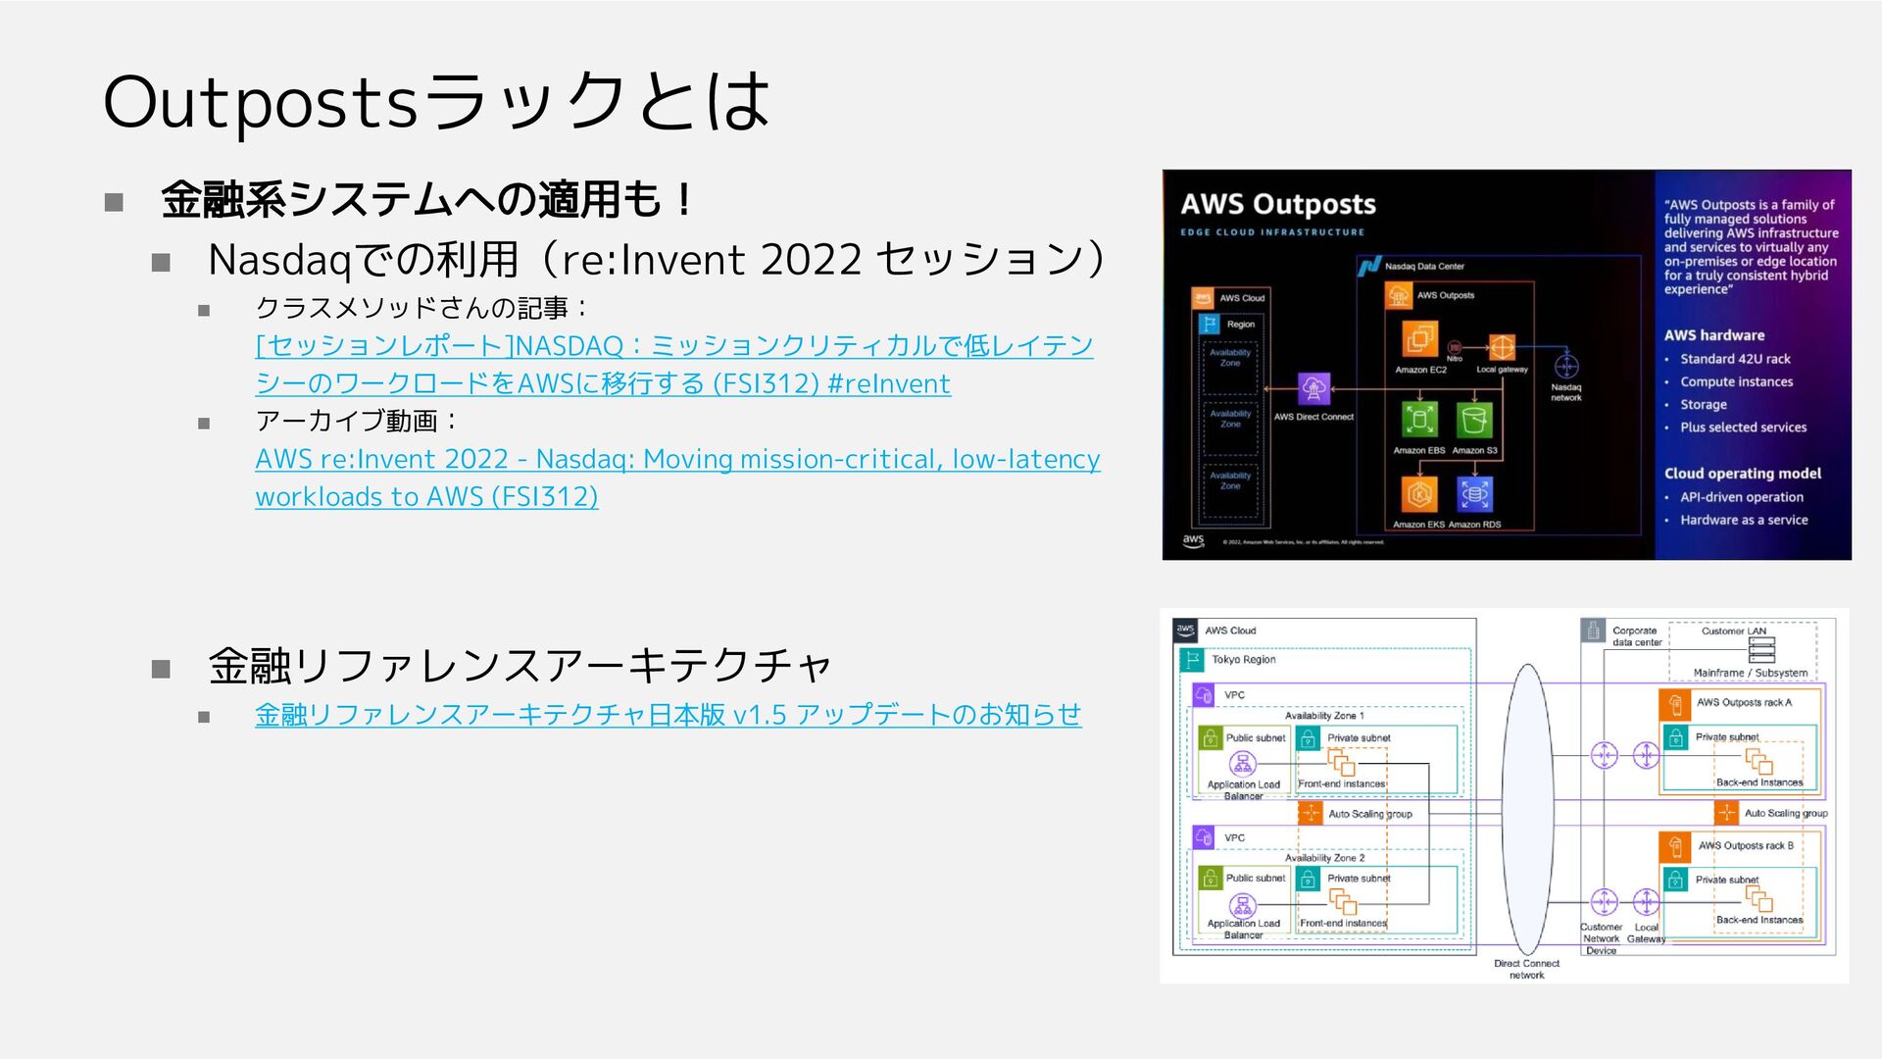Click the Application Load Balancer icon in Zone 1
Screen dimensions: 1882x1059
click(1242, 763)
